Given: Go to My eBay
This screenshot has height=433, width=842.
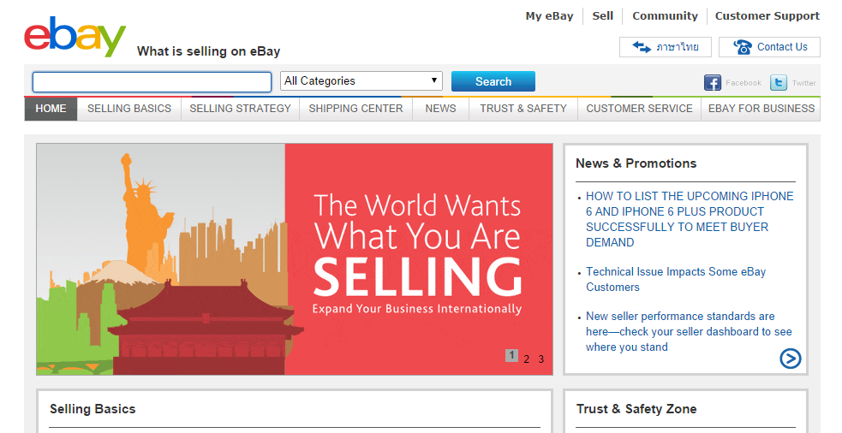Looking at the screenshot, I should [549, 16].
